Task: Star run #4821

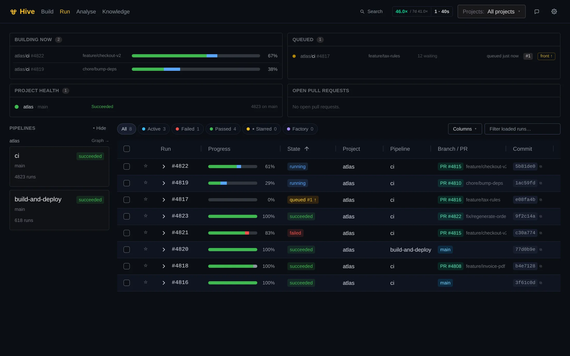Action: [x=146, y=233]
